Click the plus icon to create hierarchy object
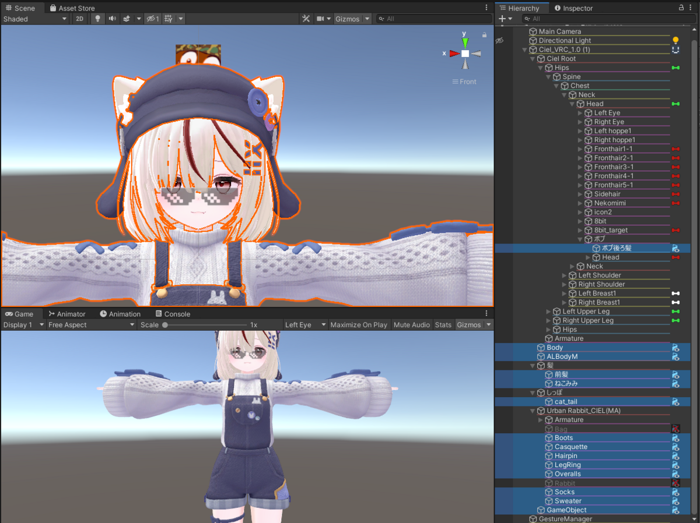700x523 pixels. (502, 19)
